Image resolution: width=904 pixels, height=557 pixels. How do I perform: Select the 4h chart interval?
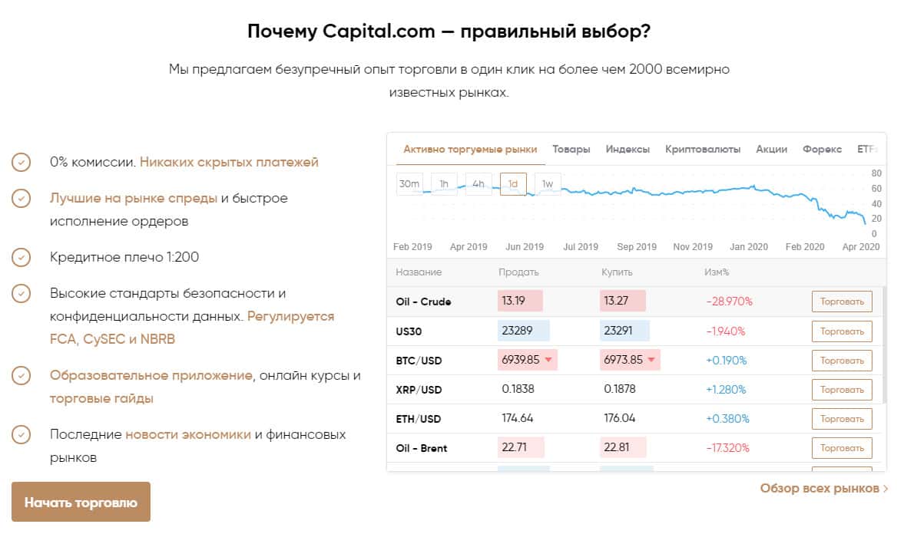click(x=478, y=184)
